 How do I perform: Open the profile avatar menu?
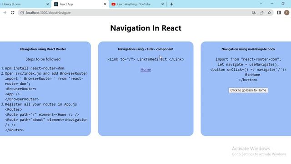(286, 13)
